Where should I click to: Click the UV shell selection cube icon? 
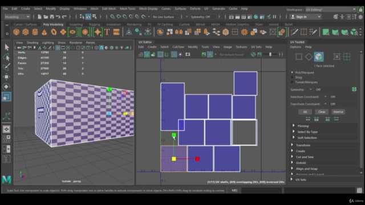pyautogui.click(x=319, y=57)
